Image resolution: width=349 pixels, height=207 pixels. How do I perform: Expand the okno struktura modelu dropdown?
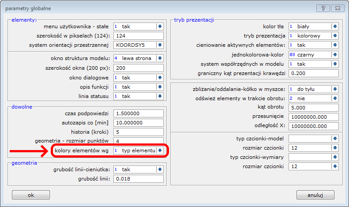160,58
